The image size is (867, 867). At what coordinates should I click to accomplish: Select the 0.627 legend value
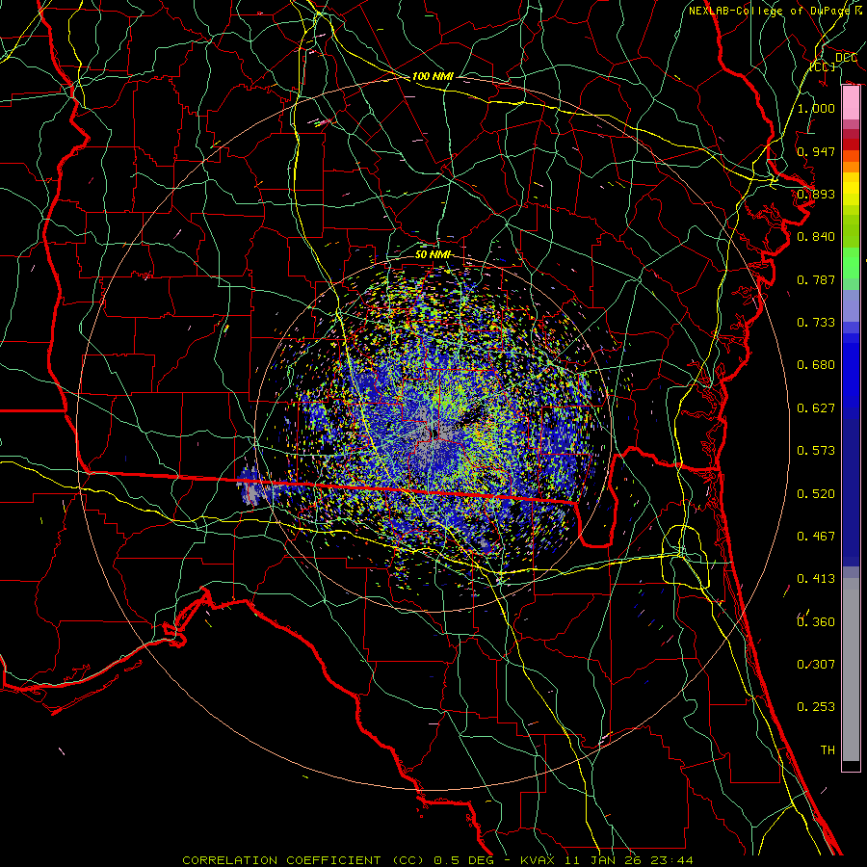(816, 408)
